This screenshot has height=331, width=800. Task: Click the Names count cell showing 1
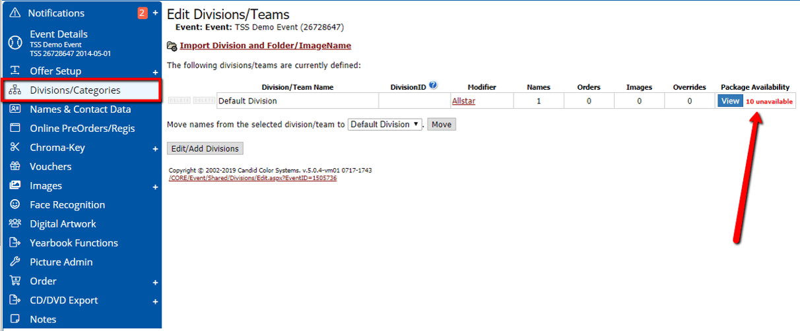point(539,101)
